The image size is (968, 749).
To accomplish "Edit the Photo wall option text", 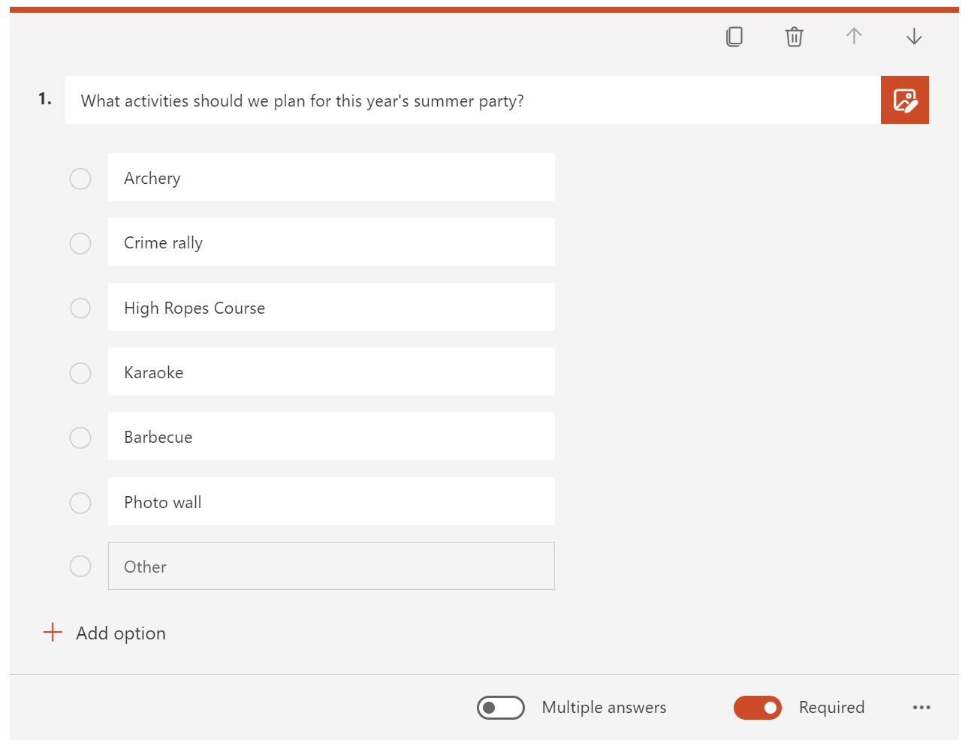I will [331, 502].
